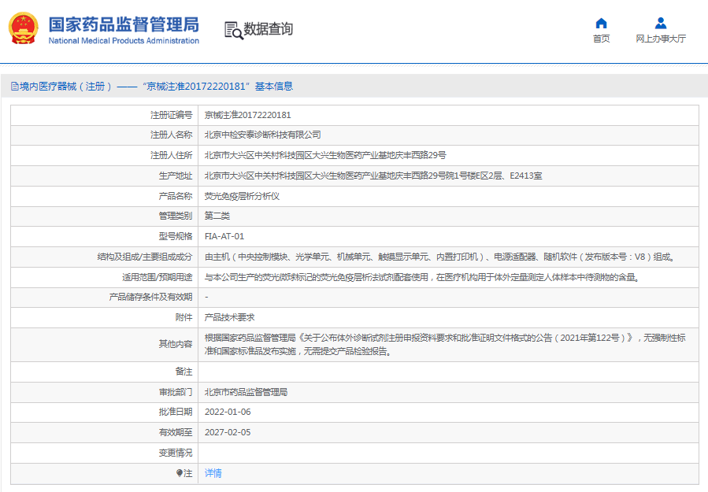Select approval department 北京市药品监督管理局
The height and width of the screenshot is (492, 708).
point(246,392)
